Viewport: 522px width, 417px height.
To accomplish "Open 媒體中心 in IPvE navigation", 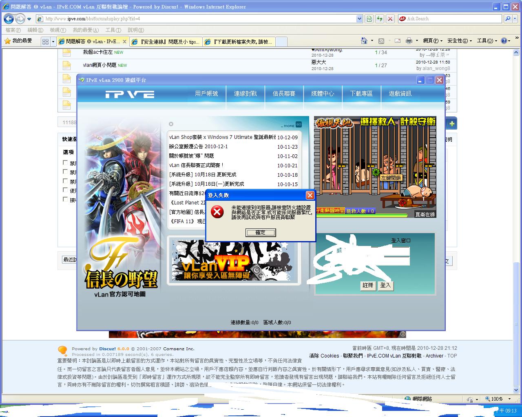I will coord(323,94).
